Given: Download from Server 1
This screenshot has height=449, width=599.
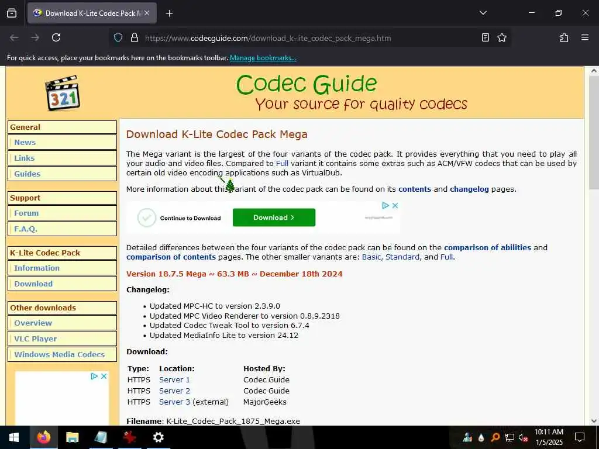Looking at the screenshot, I should [x=174, y=379].
